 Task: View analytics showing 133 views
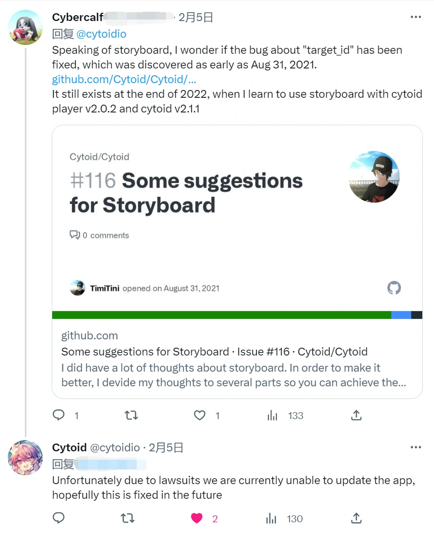point(272,416)
